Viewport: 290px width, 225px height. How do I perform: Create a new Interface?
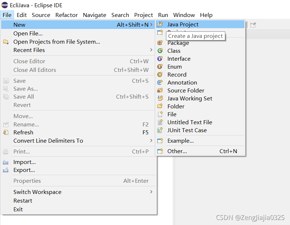pos(200,59)
